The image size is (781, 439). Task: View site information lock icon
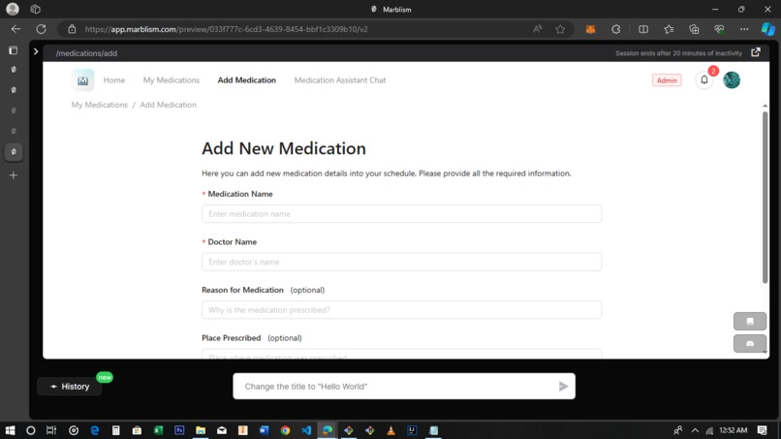tap(72, 29)
